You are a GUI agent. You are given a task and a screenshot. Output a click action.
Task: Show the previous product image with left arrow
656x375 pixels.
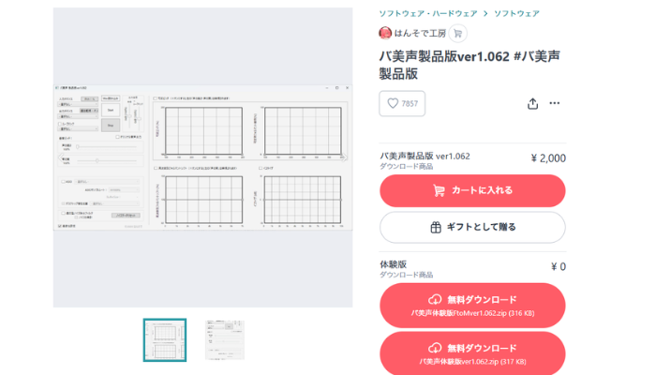(x=62, y=157)
